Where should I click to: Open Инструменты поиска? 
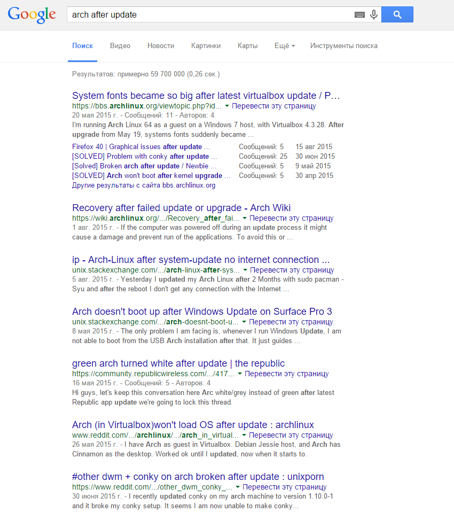[x=343, y=46]
